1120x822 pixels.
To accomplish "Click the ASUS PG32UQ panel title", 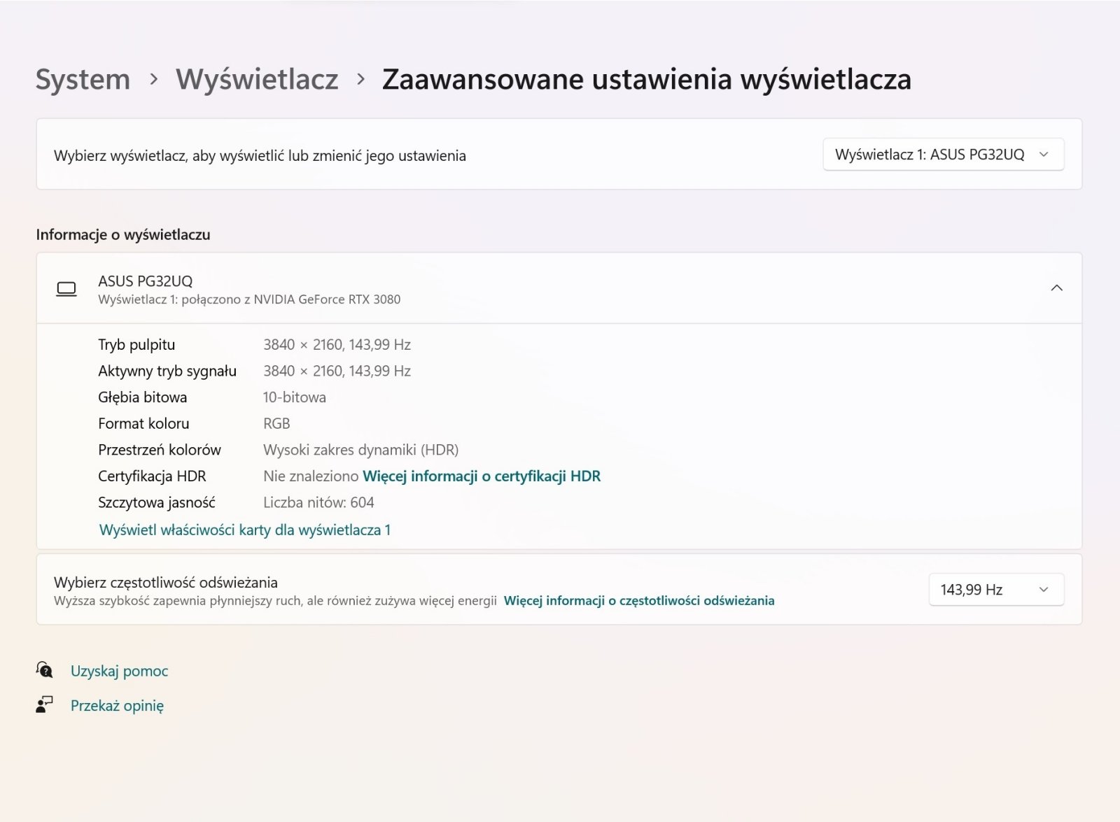I will 146,281.
